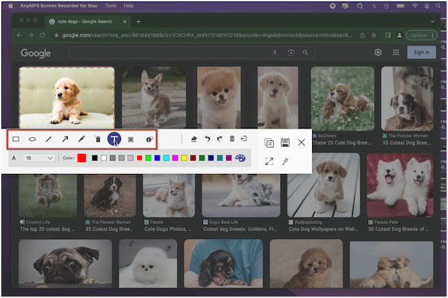
Task: Click the Chrome Update button
Action: coord(421,35)
